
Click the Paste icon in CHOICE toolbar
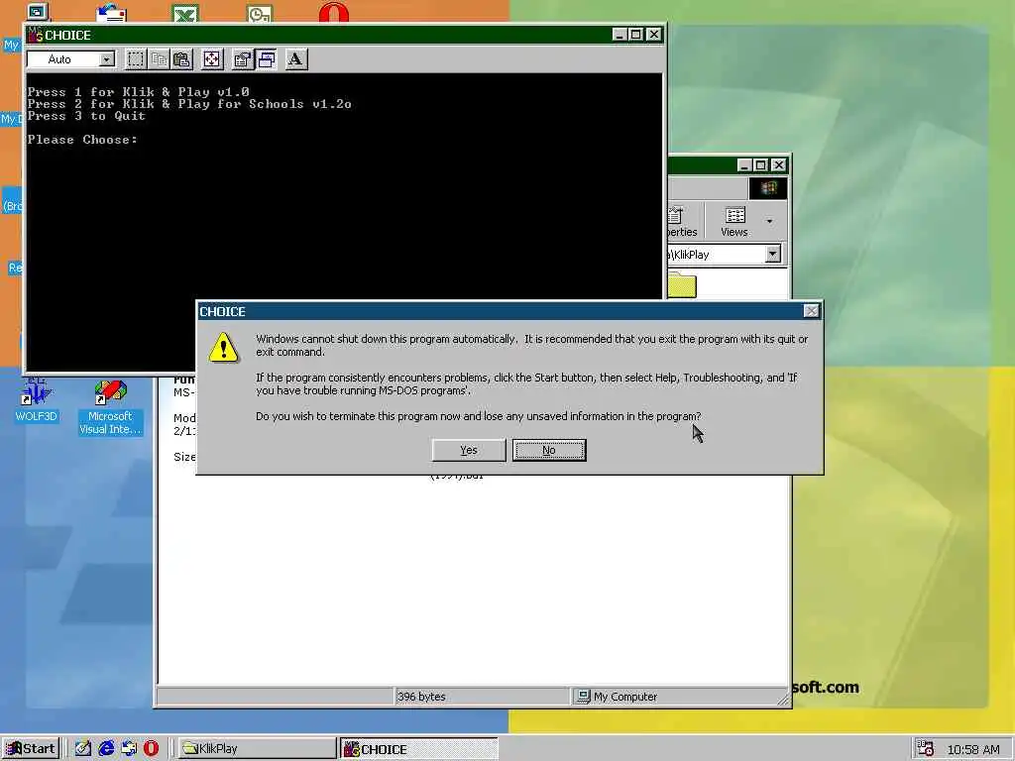point(182,59)
